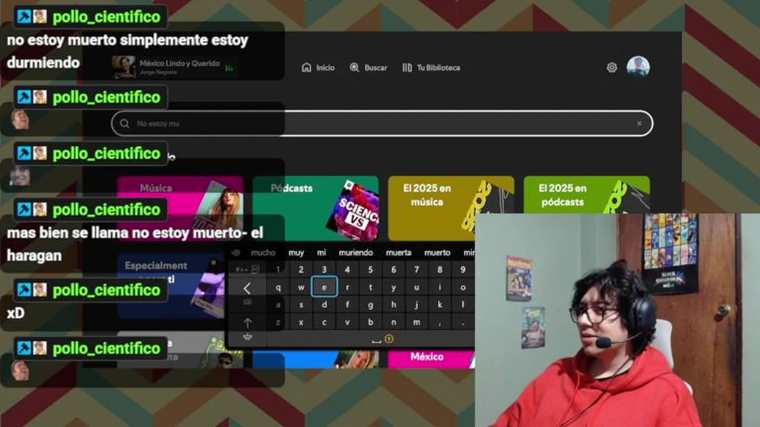The image size is (760, 427).
Task: Tap the 'i' key
Action: tap(440, 288)
